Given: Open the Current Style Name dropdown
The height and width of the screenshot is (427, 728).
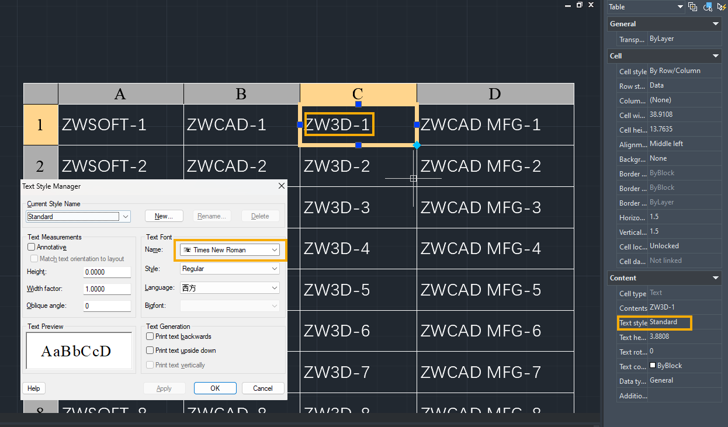Looking at the screenshot, I should [78, 216].
